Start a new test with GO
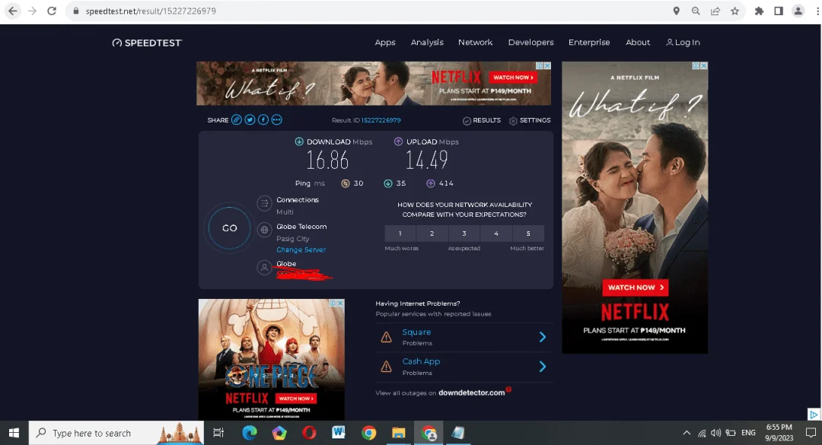 click(x=230, y=228)
